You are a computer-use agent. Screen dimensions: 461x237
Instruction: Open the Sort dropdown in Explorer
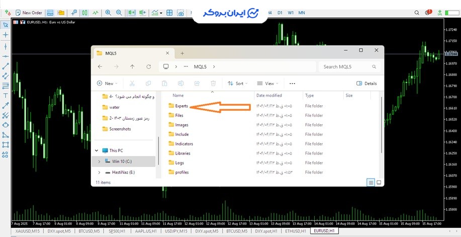tap(238, 84)
